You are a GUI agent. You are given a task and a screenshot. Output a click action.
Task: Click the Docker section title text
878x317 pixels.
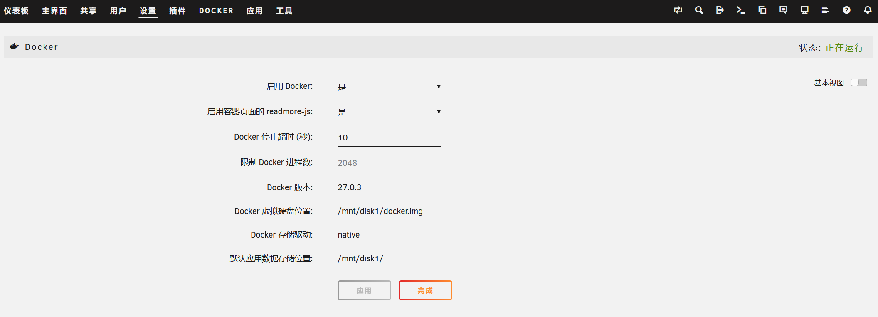(42, 47)
